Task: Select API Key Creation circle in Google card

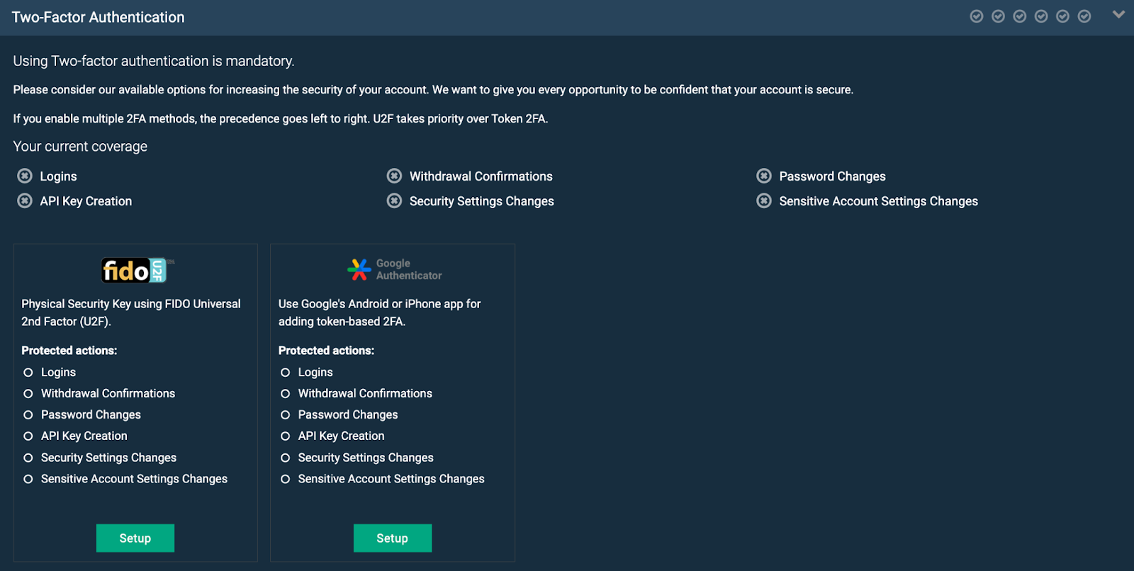Action: coord(286,436)
